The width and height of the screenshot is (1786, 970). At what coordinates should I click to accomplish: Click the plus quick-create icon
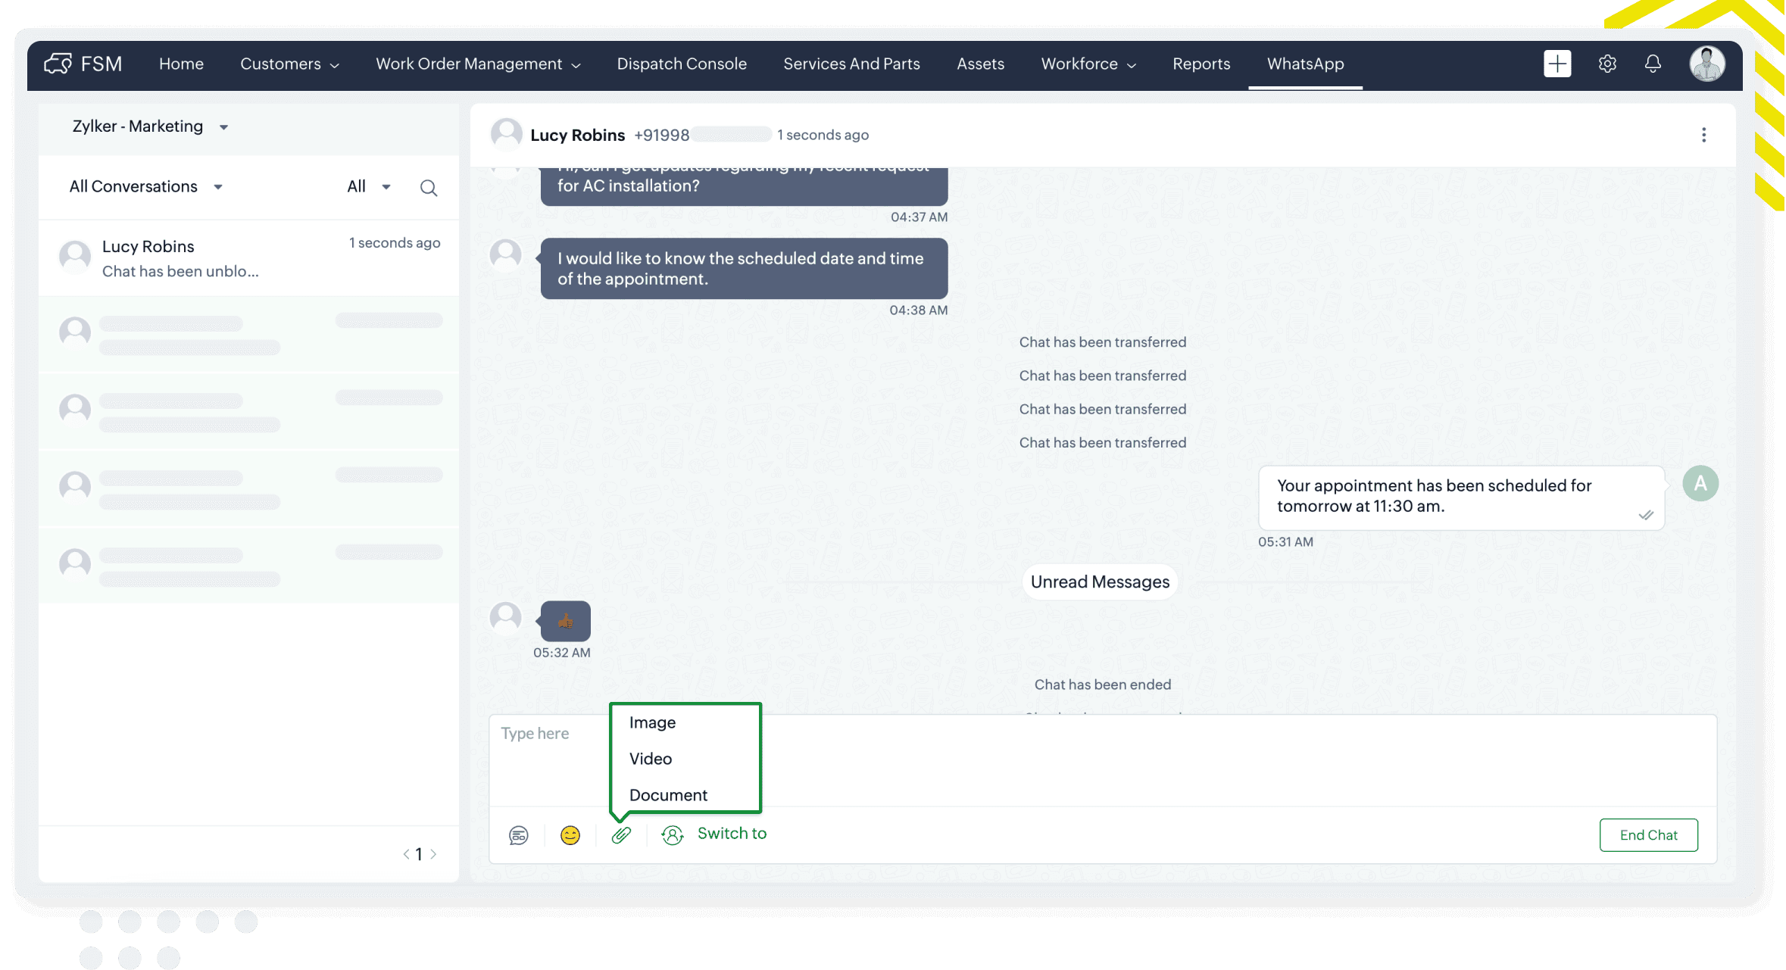pyautogui.click(x=1557, y=64)
